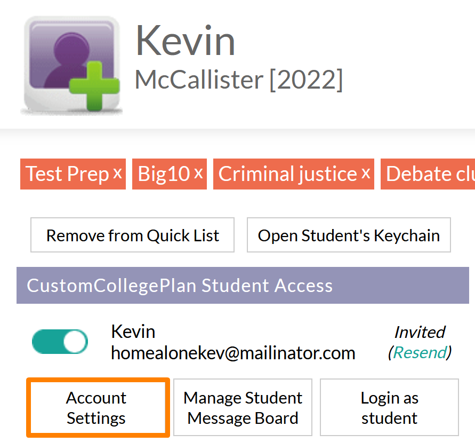The width and height of the screenshot is (475, 442).
Task: Click the Invited status text
Action: 420,332
